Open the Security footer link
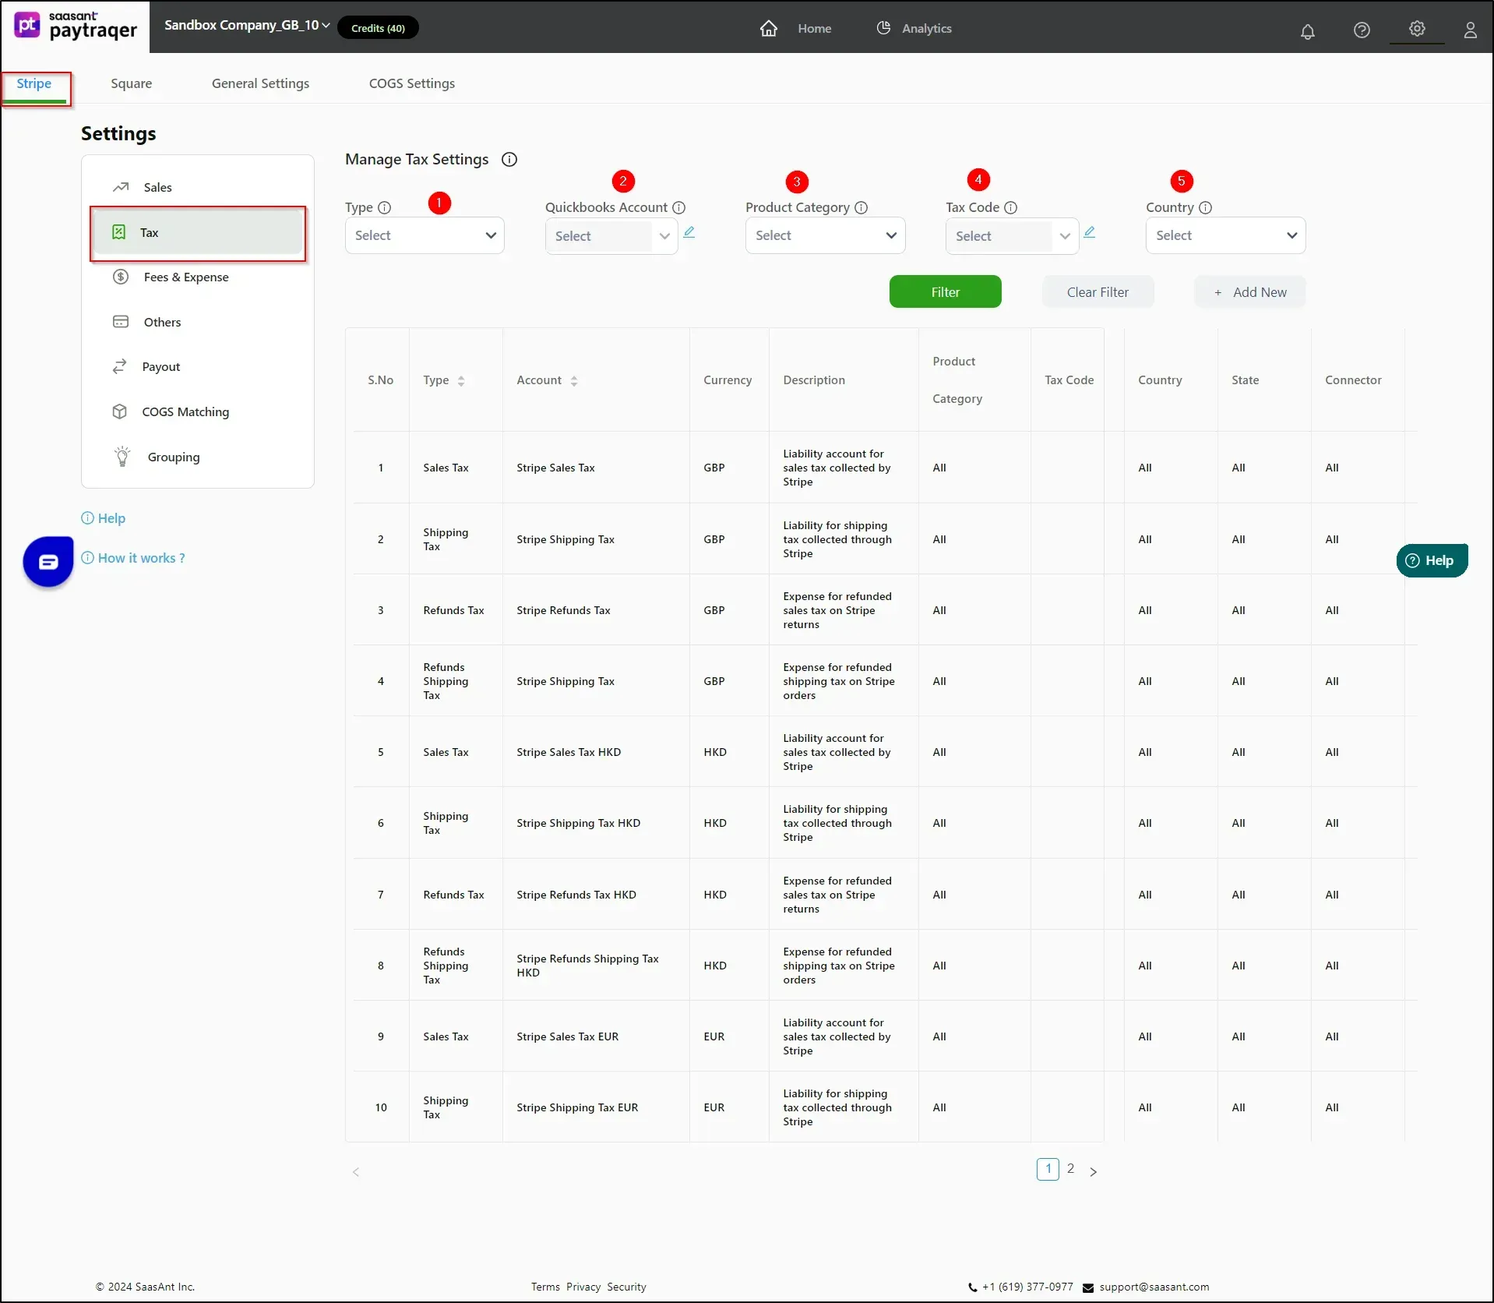Screen dimensions: 1494x1303 click(627, 1287)
